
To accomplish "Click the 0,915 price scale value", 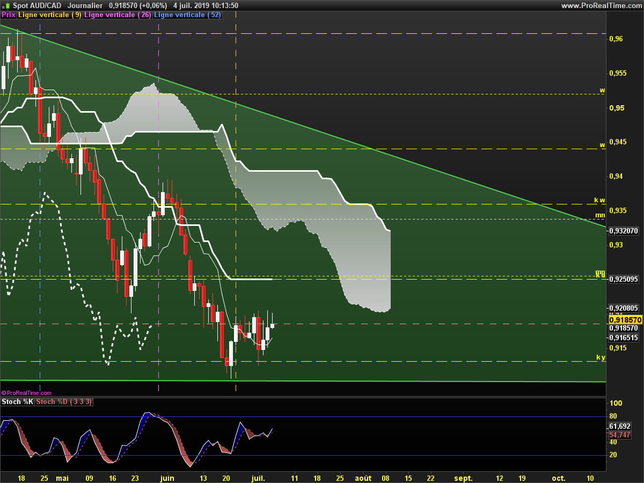I will [x=619, y=348].
